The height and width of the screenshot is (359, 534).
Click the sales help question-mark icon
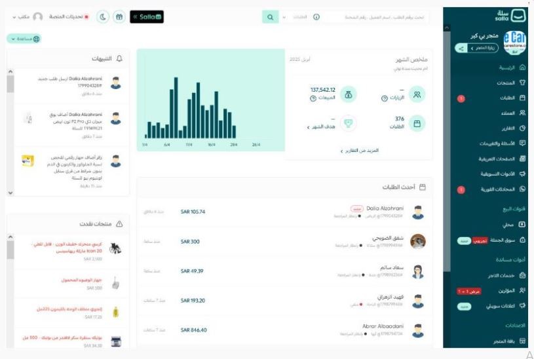pos(313,98)
